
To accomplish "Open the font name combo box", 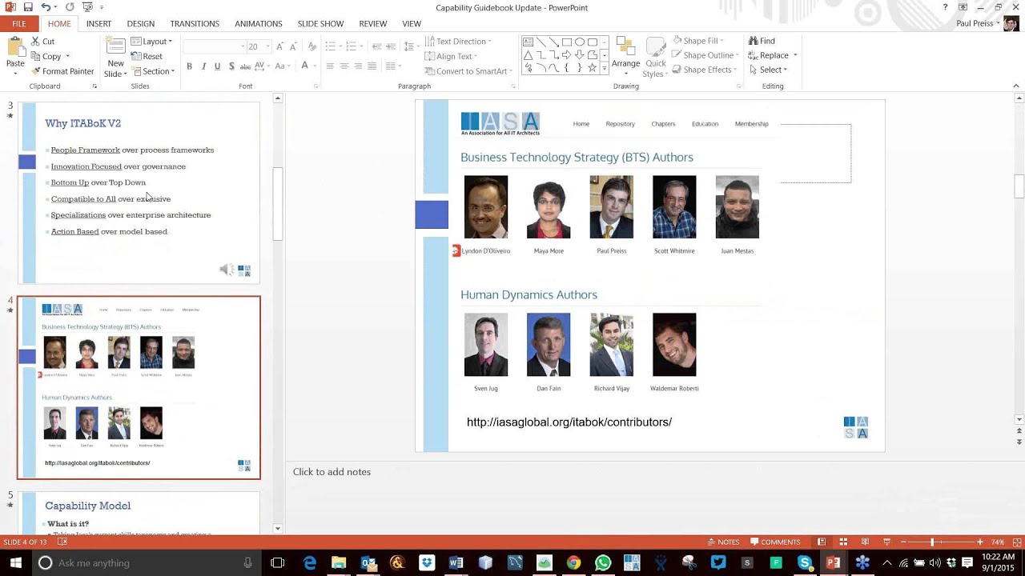I will coord(214,46).
